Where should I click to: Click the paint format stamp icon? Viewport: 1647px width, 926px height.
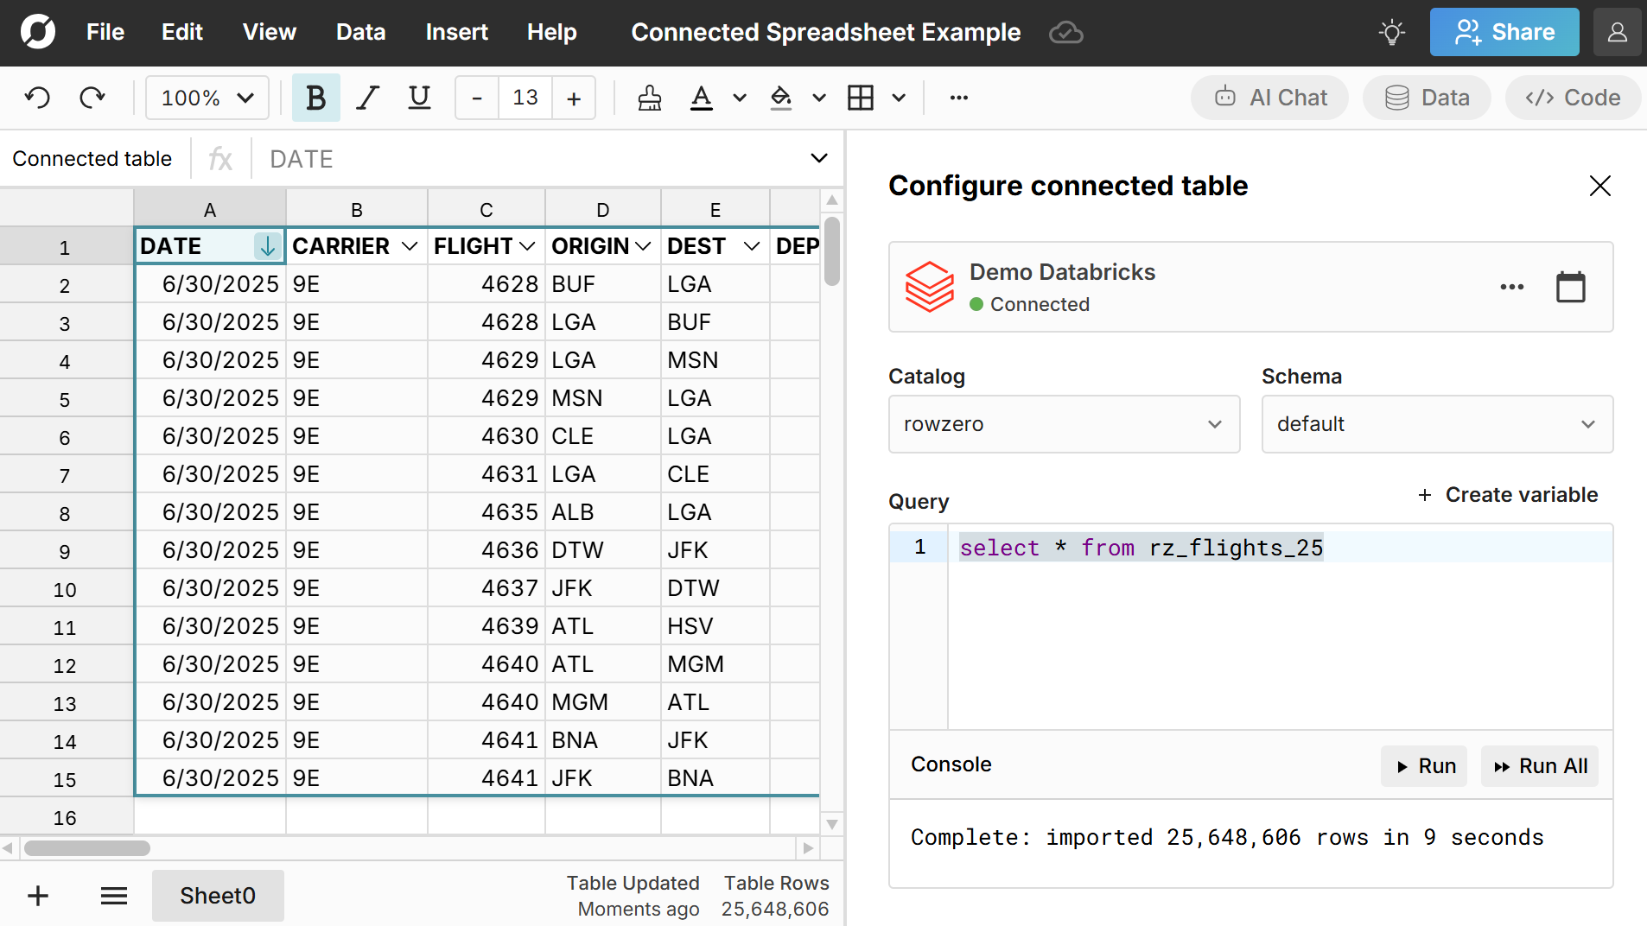point(649,98)
